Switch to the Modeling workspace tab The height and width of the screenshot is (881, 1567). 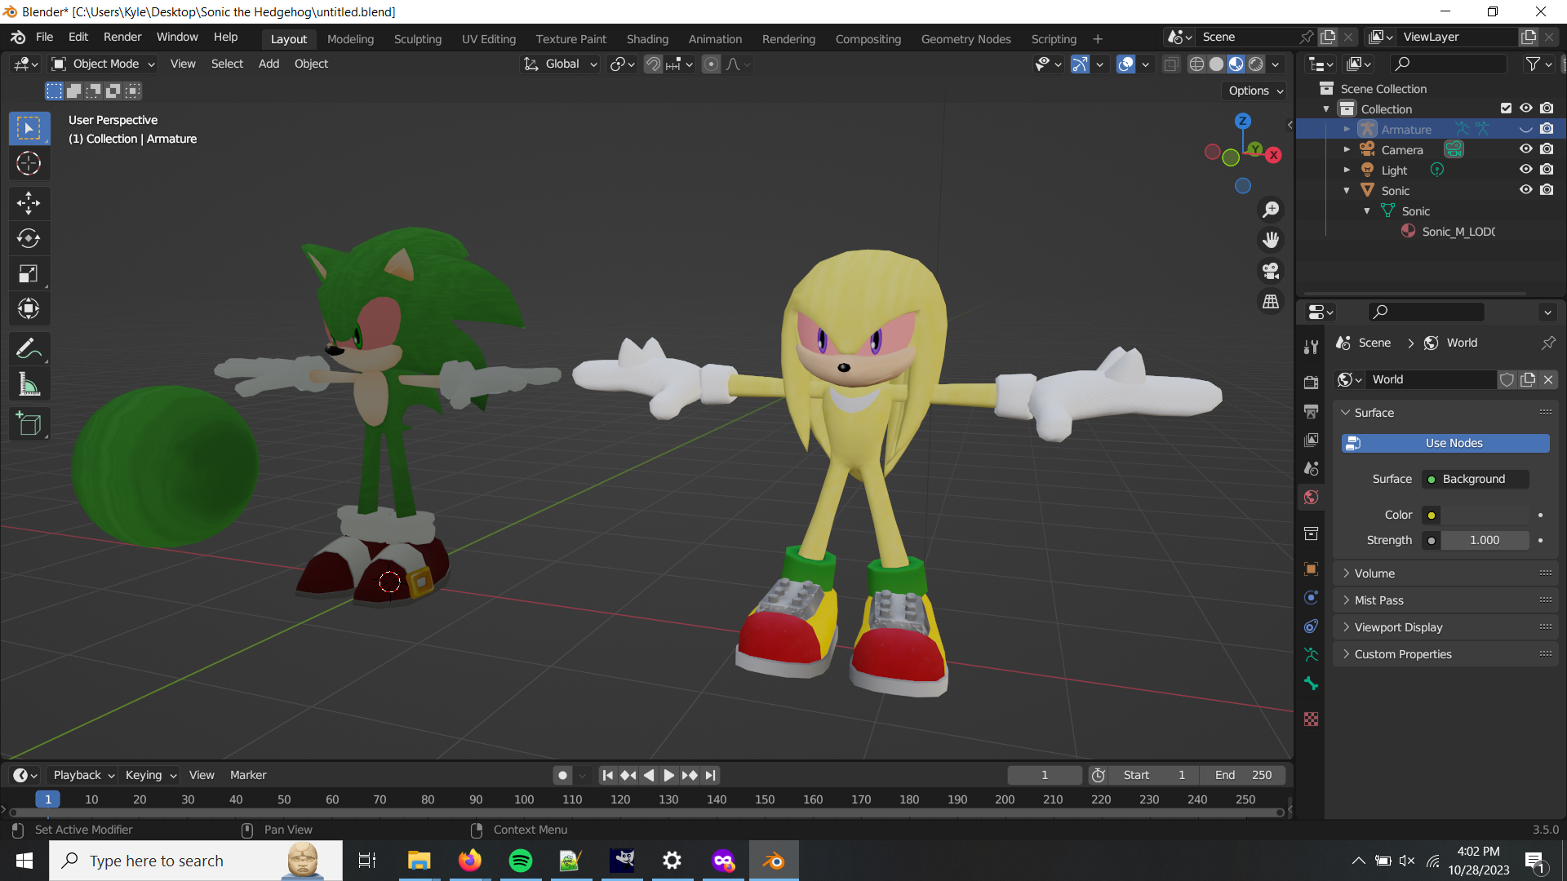(350, 39)
